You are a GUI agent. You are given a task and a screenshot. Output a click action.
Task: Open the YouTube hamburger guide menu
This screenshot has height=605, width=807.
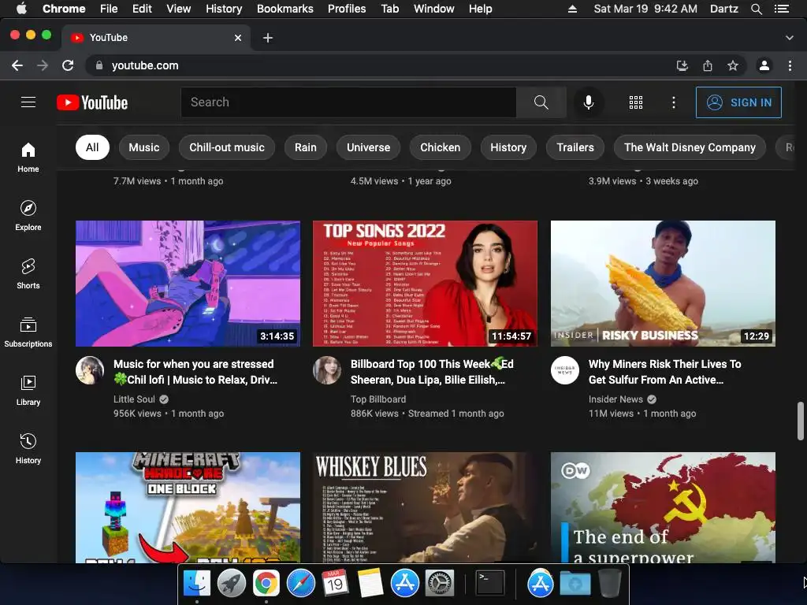pyautogui.click(x=28, y=102)
